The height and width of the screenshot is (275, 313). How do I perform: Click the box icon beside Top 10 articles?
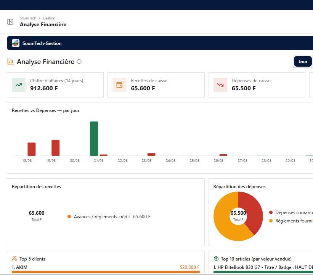(x=216, y=259)
